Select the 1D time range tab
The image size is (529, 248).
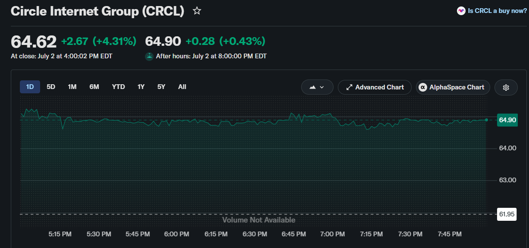coord(30,87)
